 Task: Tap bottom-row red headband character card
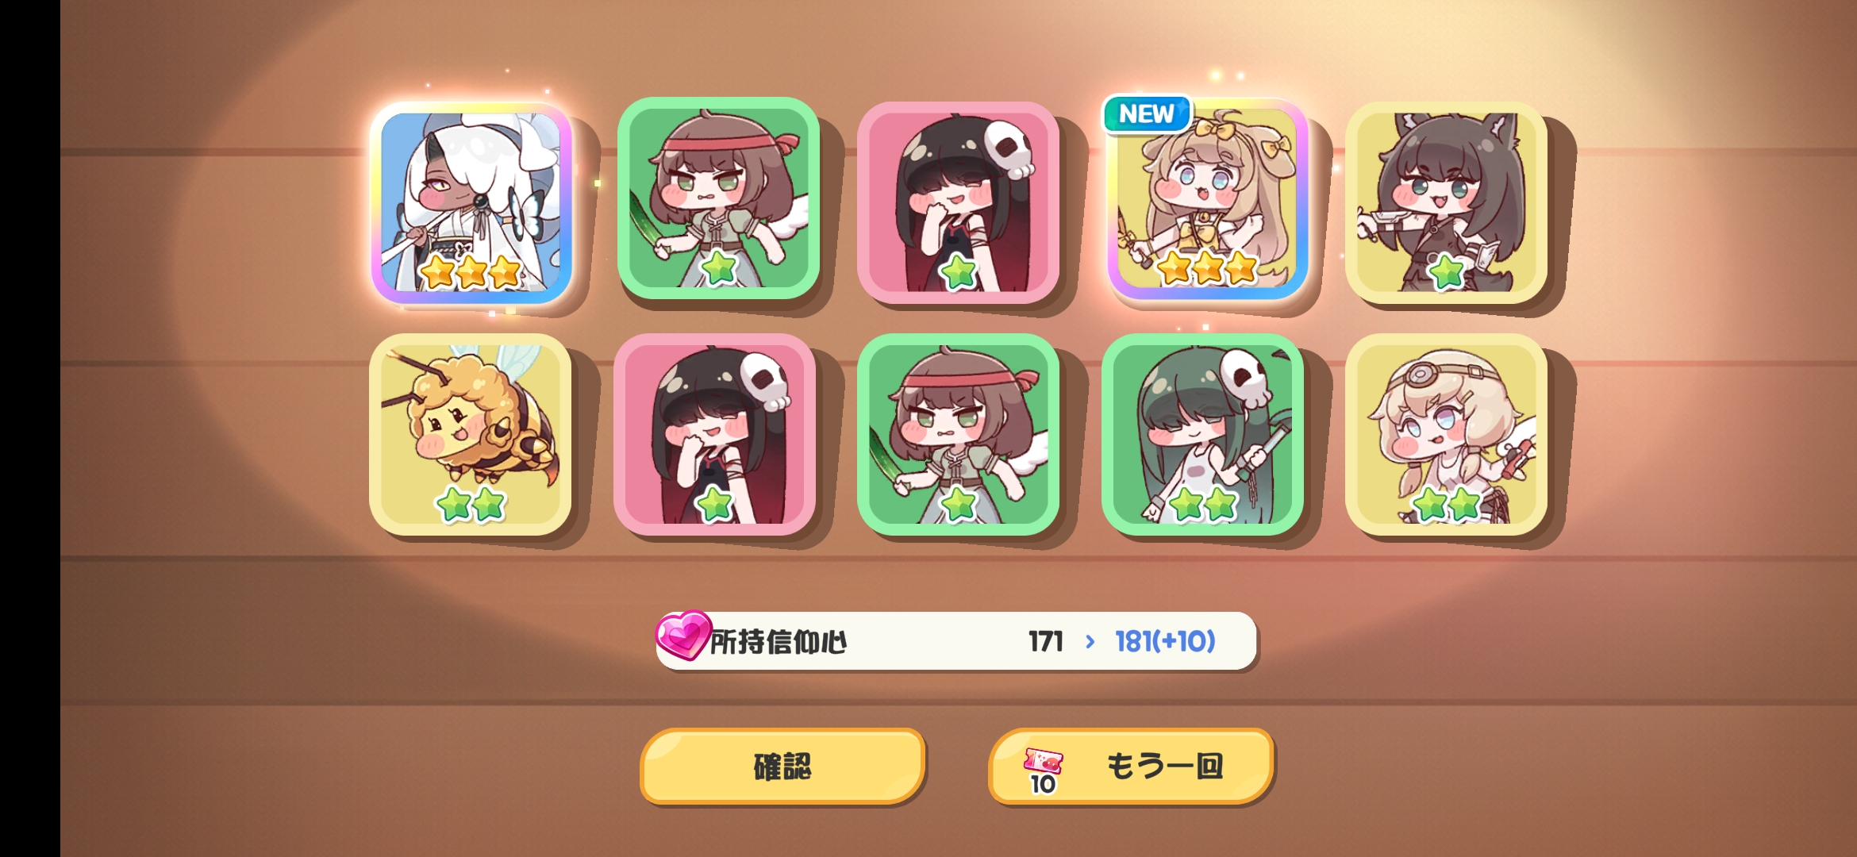tap(958, 434)
